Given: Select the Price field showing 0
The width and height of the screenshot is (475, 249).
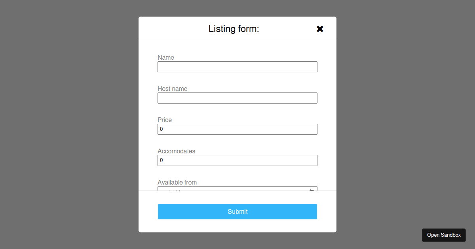Looking at the screenshot, I should [x=237, y=129].
